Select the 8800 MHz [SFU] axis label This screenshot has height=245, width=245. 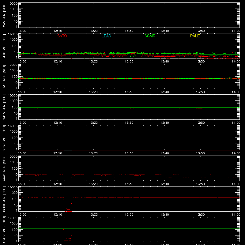coord(4,199)
